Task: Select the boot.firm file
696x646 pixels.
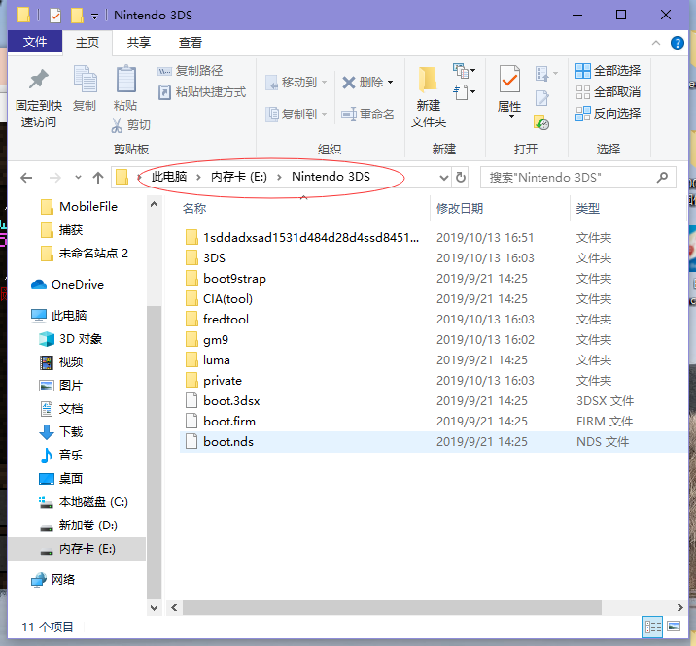Action: 229,422
